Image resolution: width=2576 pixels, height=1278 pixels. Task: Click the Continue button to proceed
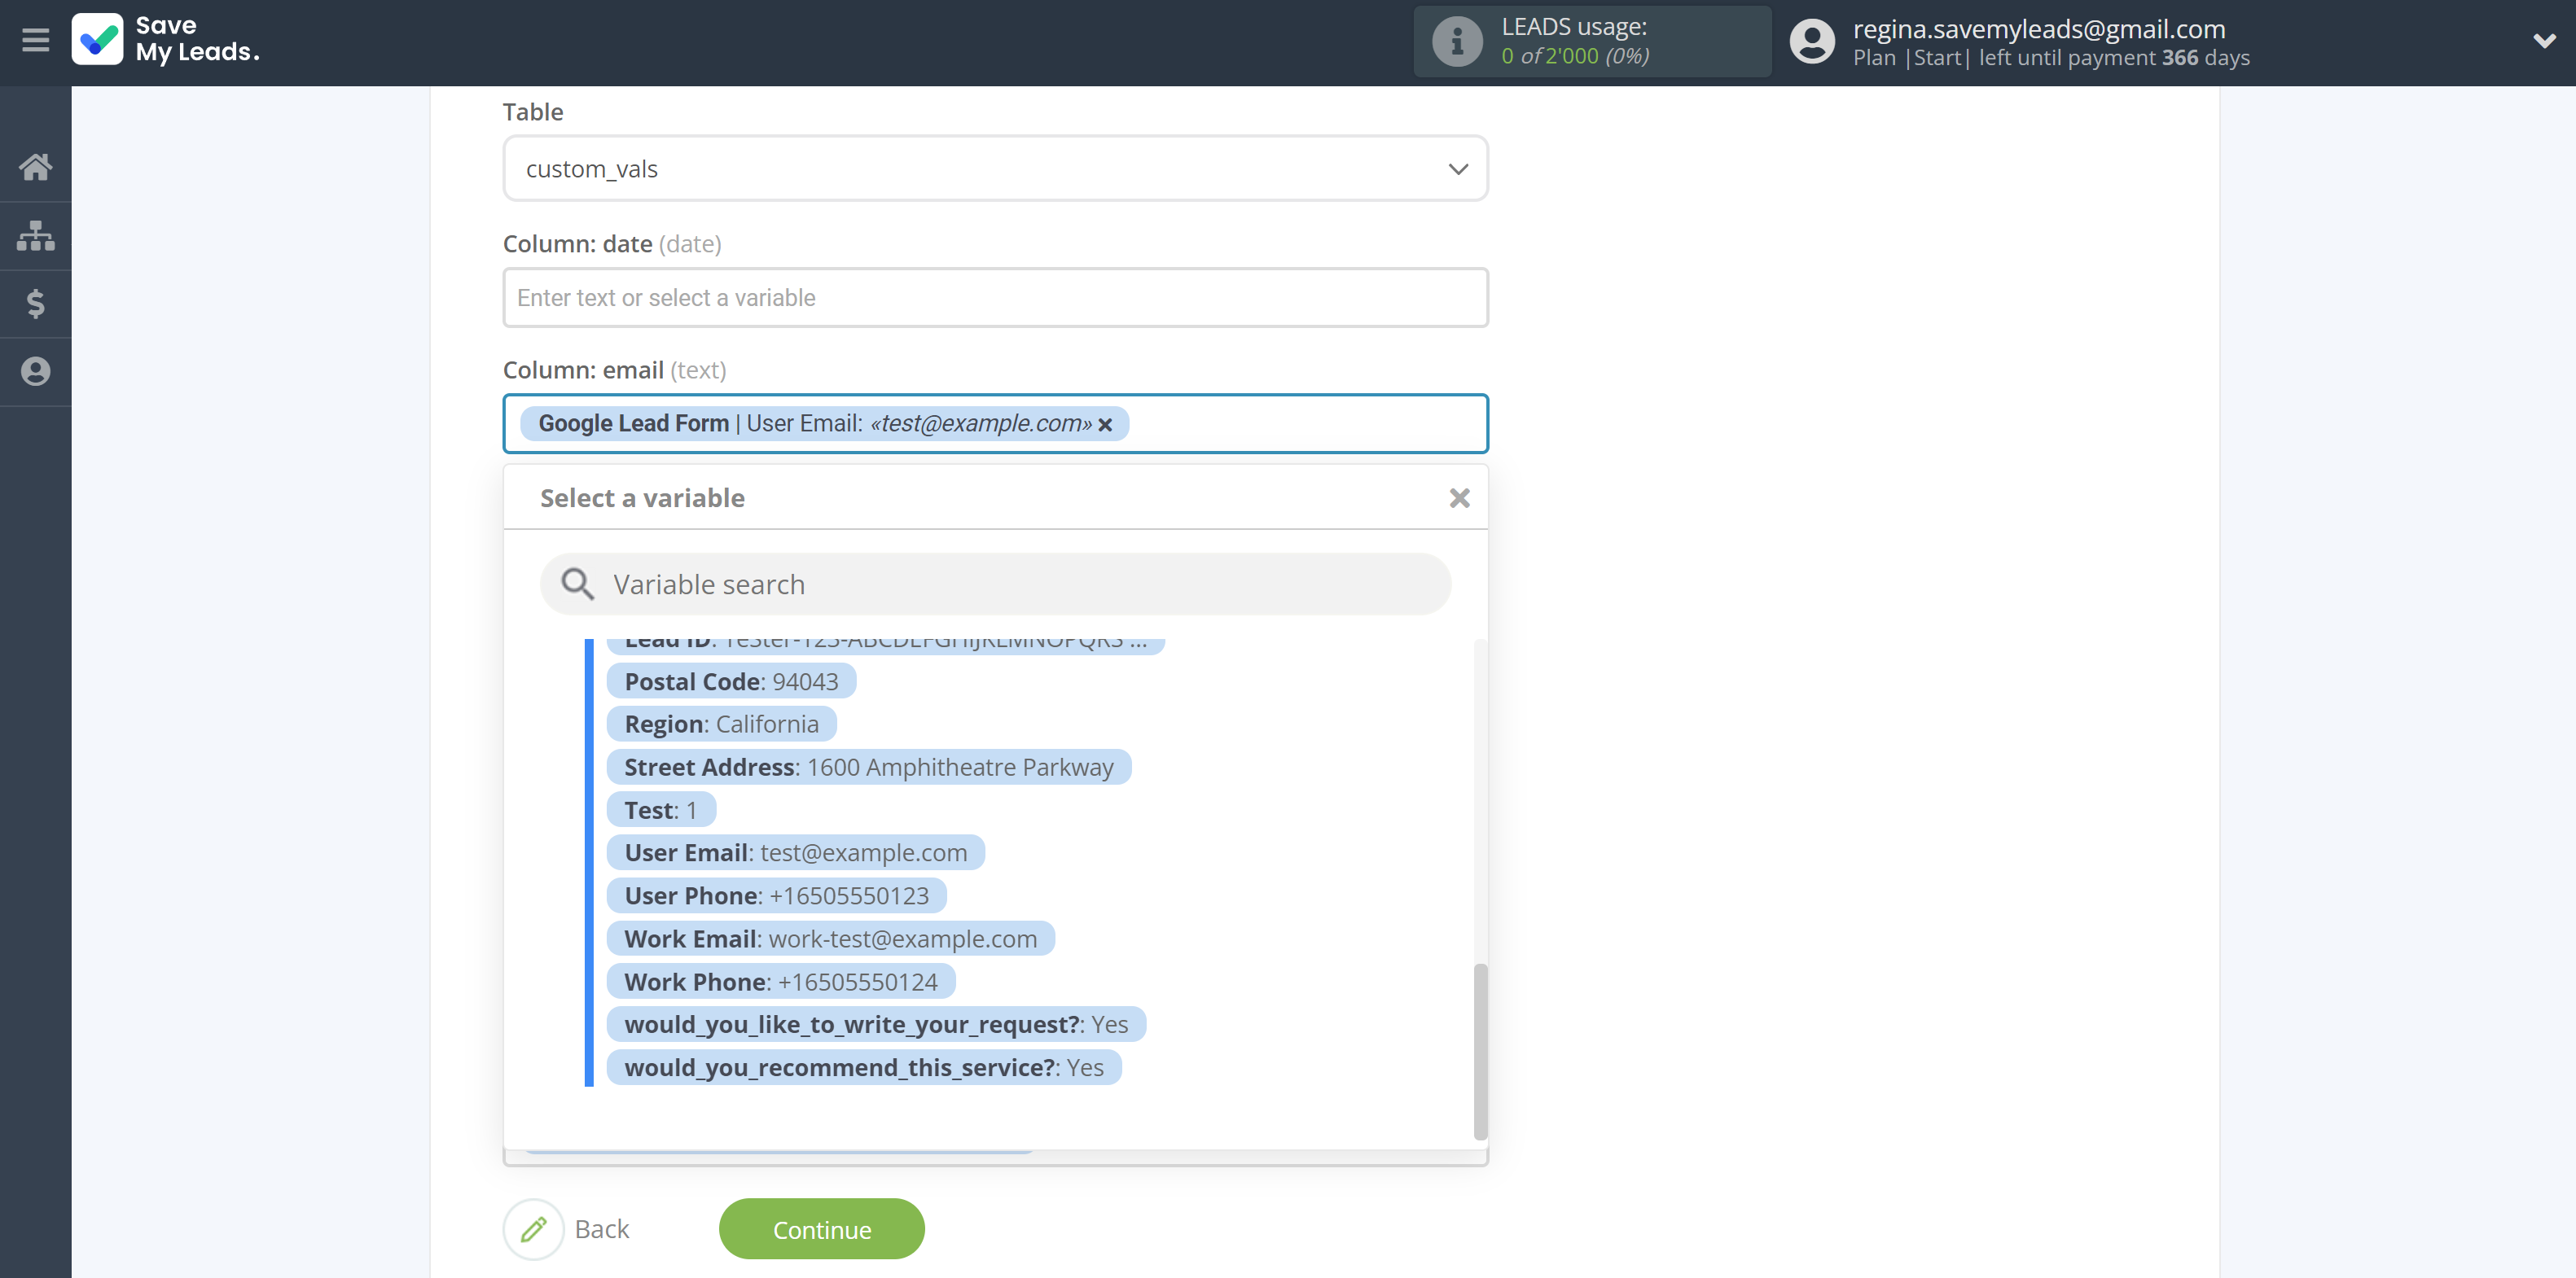tap(820, 1228)
